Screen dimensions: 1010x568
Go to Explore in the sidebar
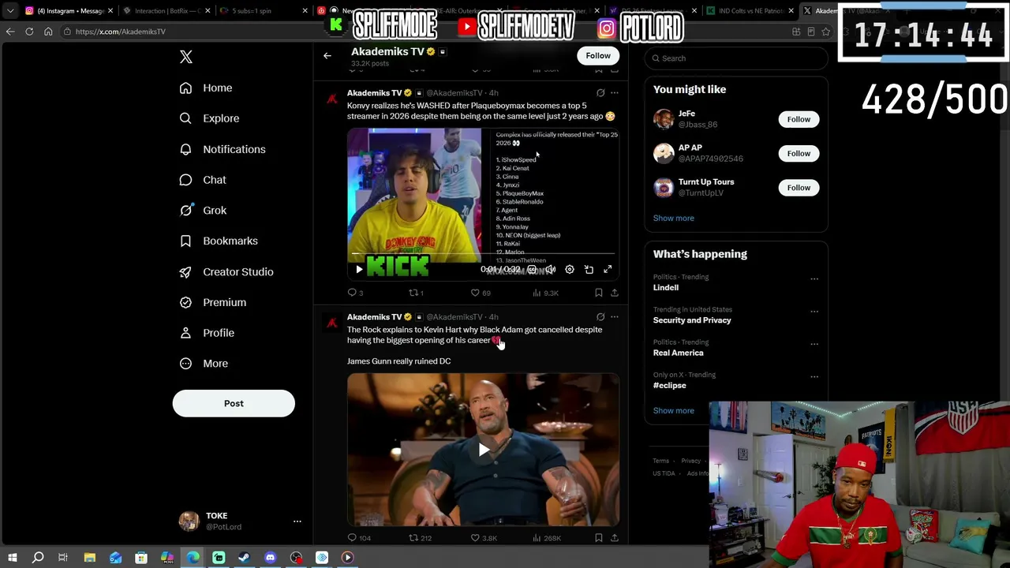click(x=209, y=118)
